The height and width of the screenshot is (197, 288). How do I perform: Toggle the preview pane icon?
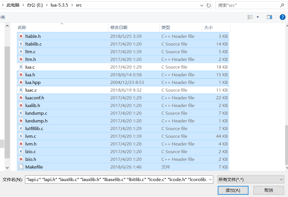[270, 17]
